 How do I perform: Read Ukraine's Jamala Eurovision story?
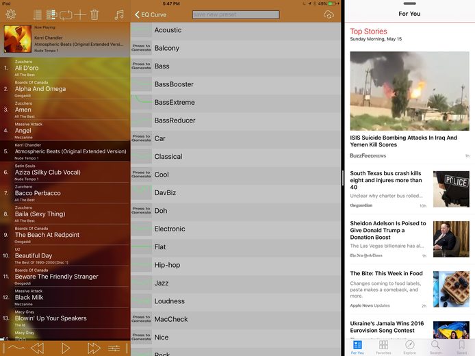[x=409, y=329]
